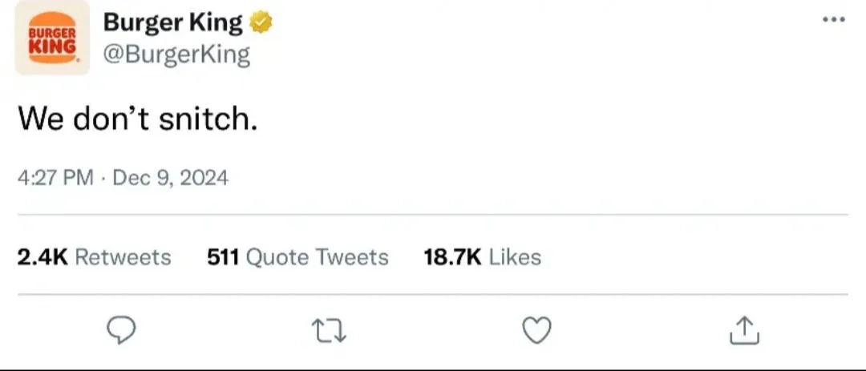Click the 511 quote count number
The height and width of the screenshot is (371, 866).
[x=224, y=257]
